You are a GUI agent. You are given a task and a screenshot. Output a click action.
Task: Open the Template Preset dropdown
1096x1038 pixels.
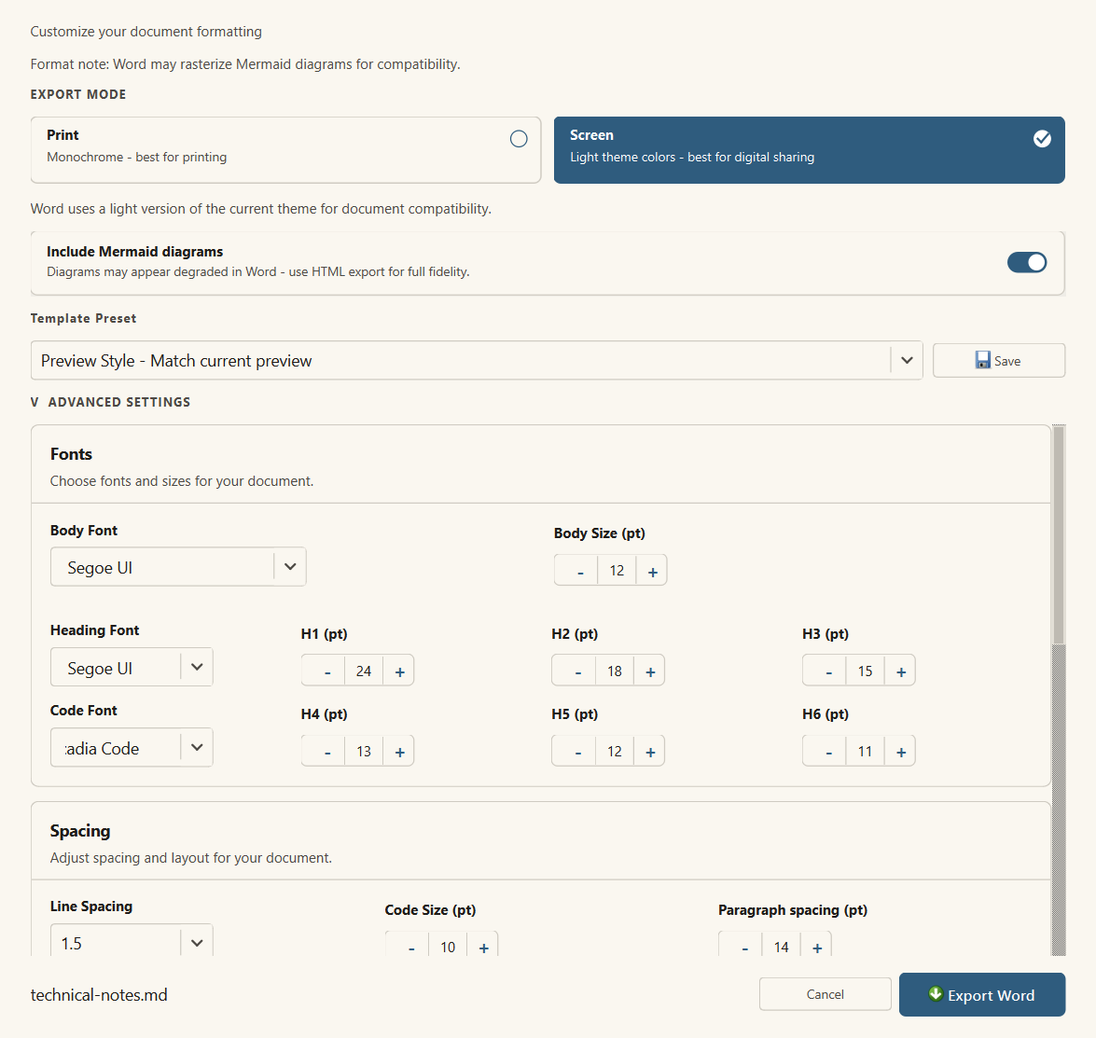[477, 361]
